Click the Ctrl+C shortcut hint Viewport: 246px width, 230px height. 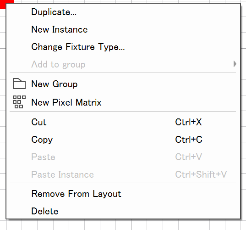point(189,140)
